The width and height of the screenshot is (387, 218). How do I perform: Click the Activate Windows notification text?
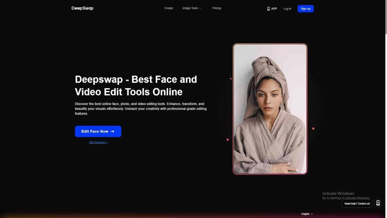337,193
